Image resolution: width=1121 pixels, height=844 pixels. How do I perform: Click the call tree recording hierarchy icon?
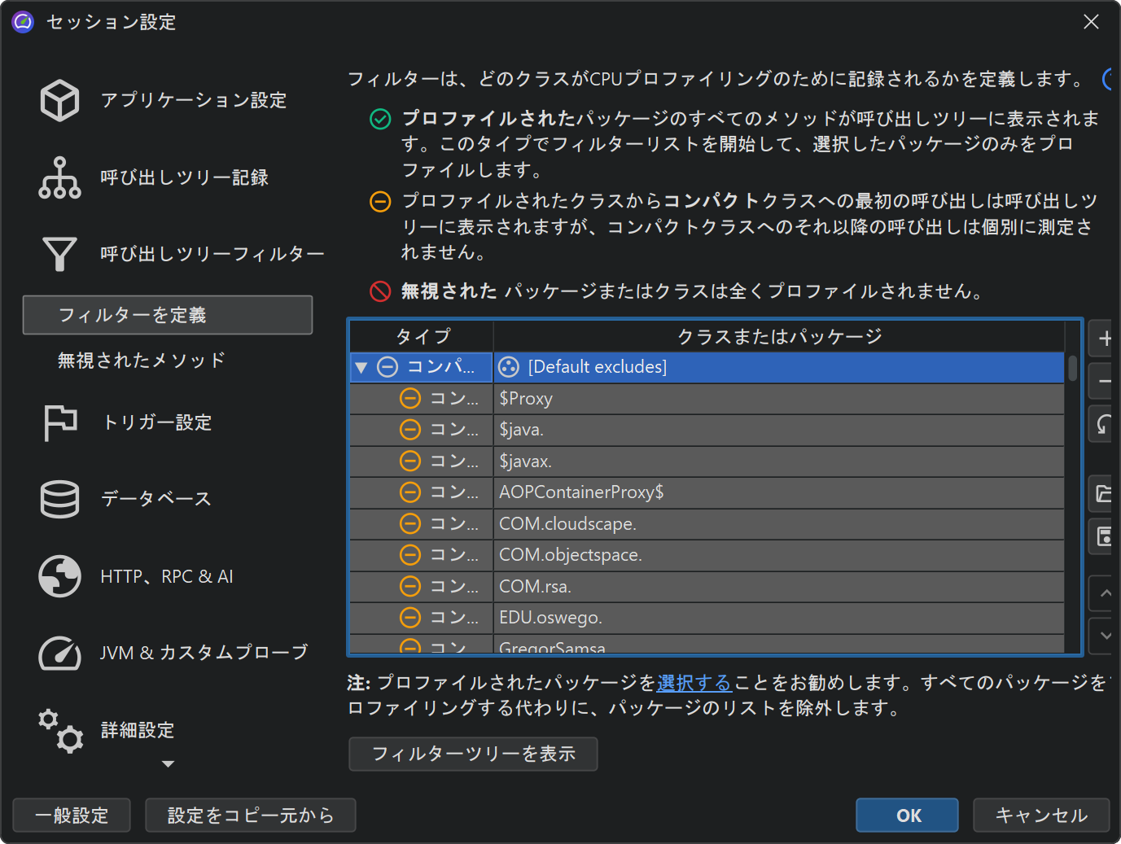pos(59,177)
